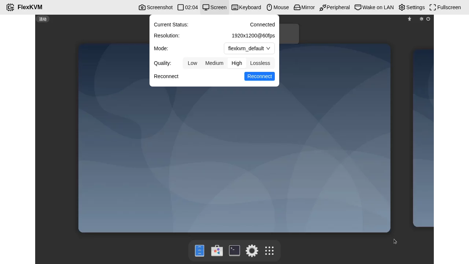The height and width of the screenshot is (264, 469).
Task: Open the Software store in the dock
Action: (x=217, y=251)
